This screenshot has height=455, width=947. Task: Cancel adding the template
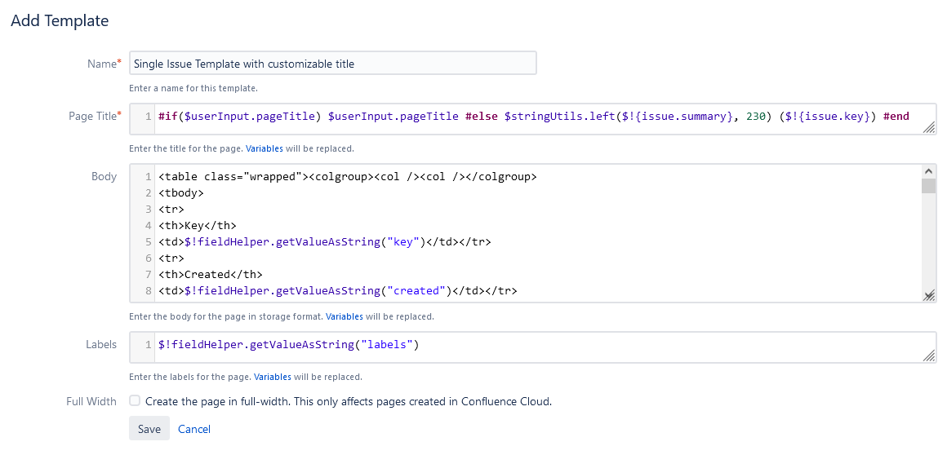(194, 429)
